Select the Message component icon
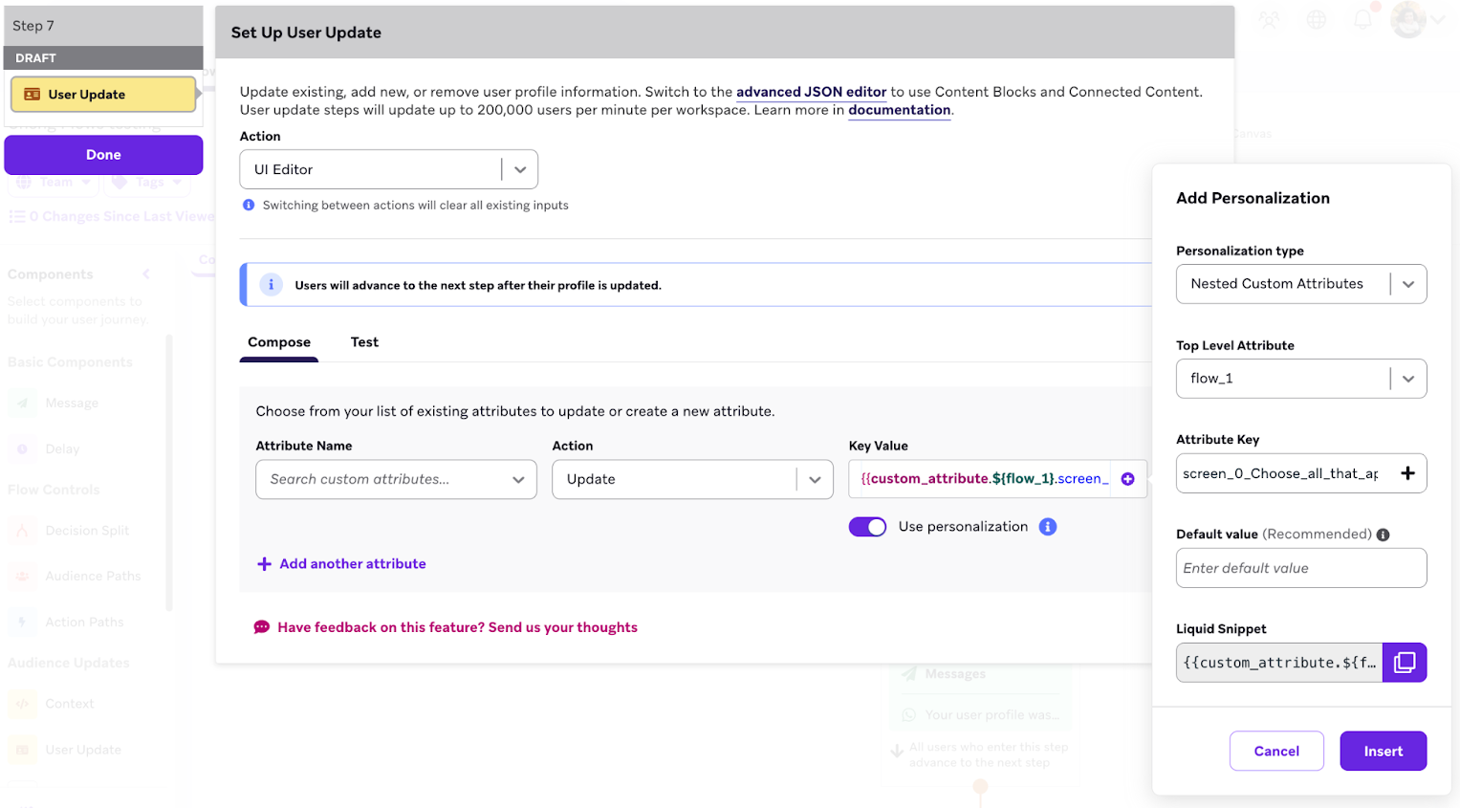This screenshot has width=1460, height=808. click(x=21, y=402)
